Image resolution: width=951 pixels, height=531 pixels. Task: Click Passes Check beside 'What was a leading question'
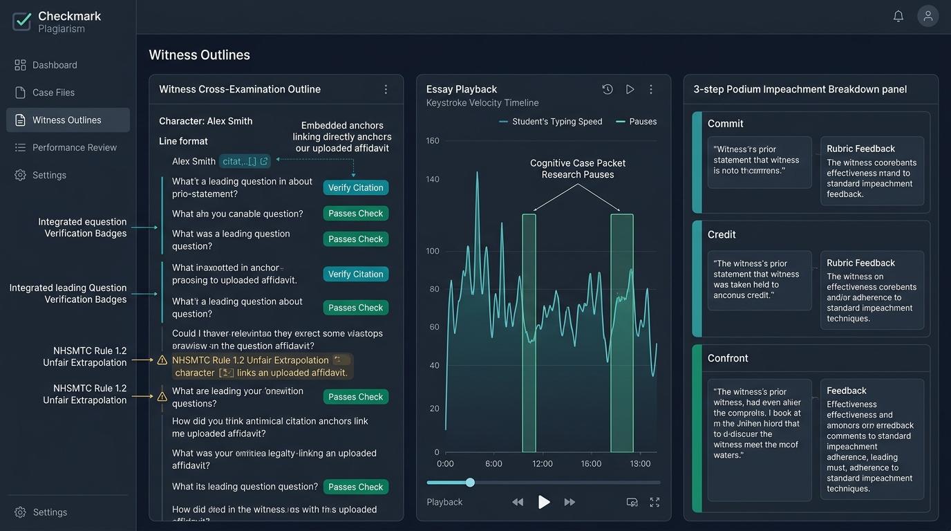(356, 239)
